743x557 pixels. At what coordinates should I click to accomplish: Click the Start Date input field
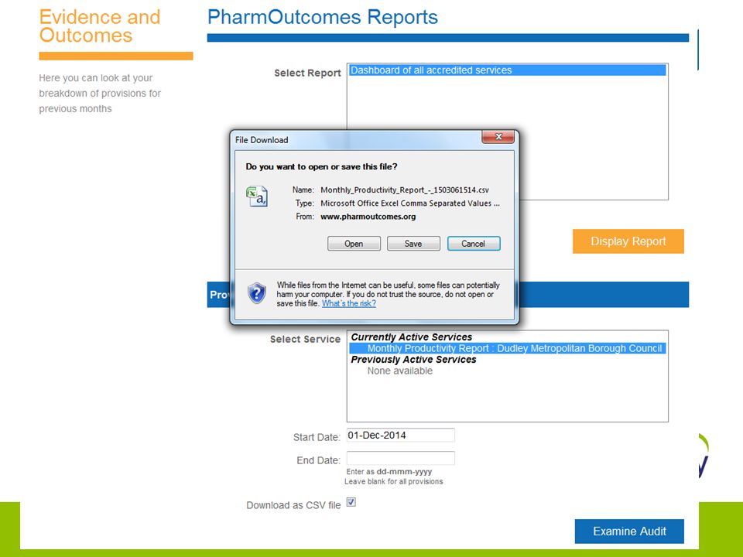pos(400,436)
